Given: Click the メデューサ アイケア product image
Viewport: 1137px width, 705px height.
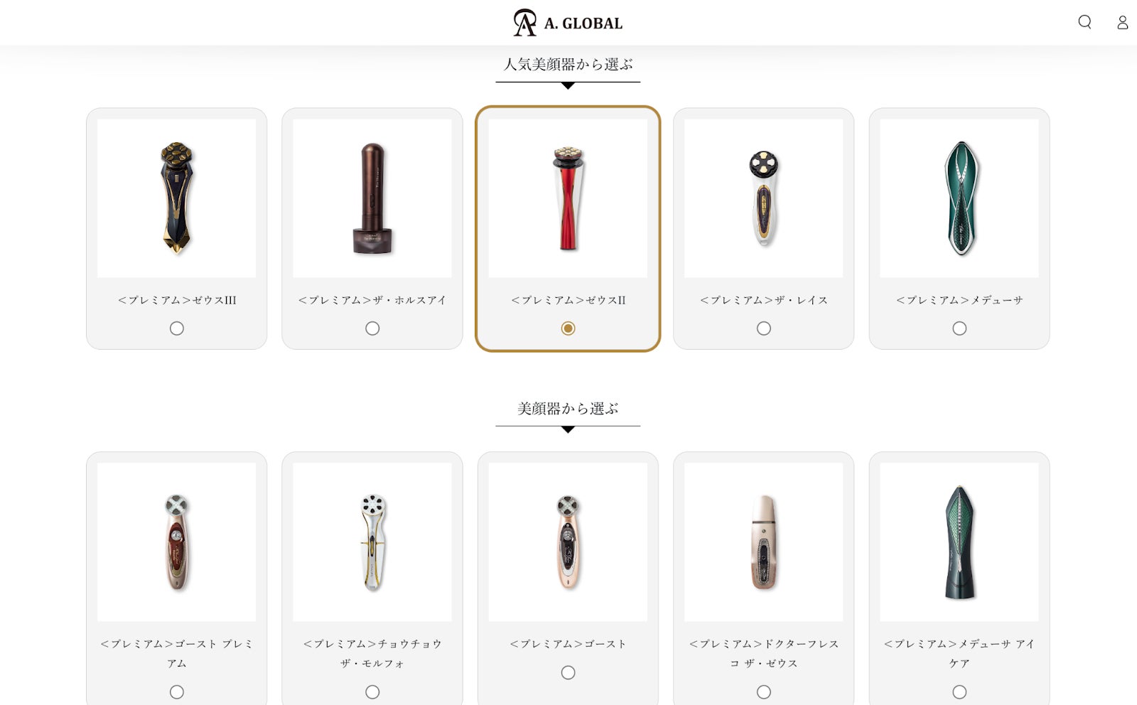Looking at the screenshot, I should [959, 542].
